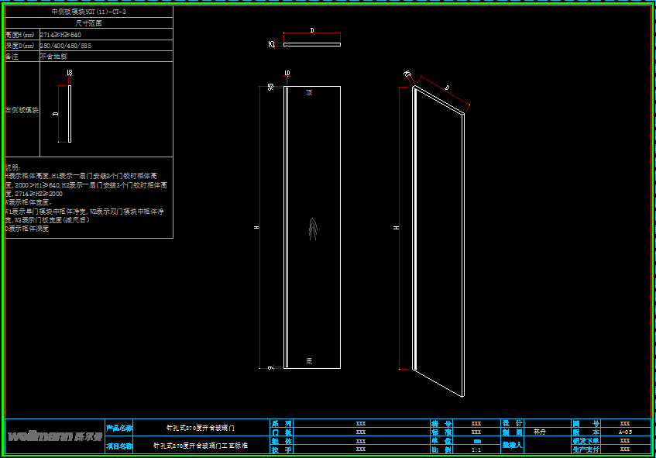Select the table title cell YGT(11)-CT-3
656x458 pixels.
point(88,12)
